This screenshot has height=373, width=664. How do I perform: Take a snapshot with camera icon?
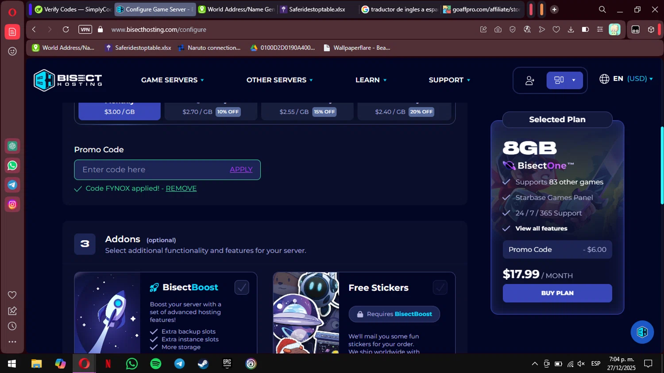coord(498,30)
